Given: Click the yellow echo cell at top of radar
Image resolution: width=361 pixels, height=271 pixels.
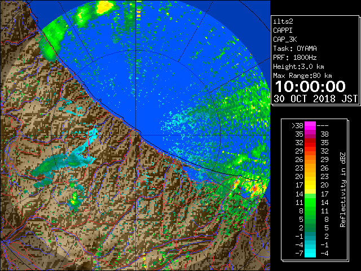Looking at the screenshot, I should coord(105,7).
